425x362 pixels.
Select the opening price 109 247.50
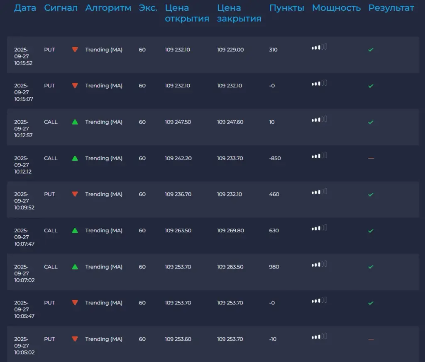(x=178, y=122)
